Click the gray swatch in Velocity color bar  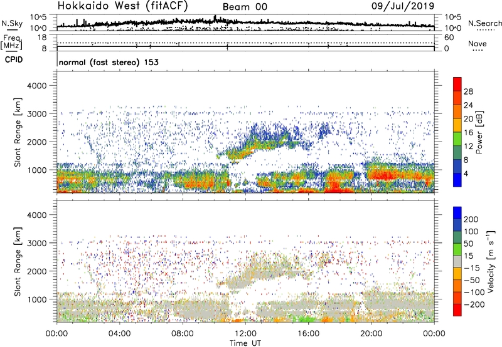click(457, 261)
